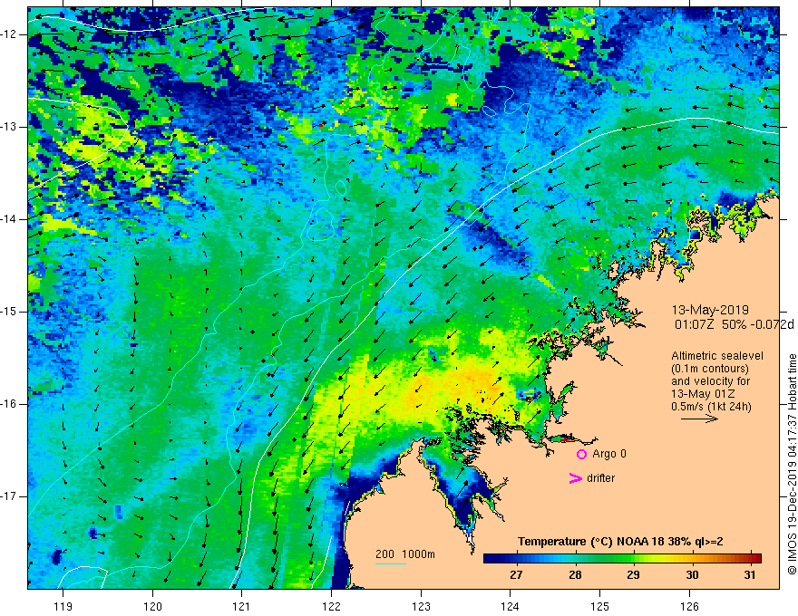This screenshot has width=798, height=616.
Task: Click the longitude axis label '119'
Action: (63, 606)
